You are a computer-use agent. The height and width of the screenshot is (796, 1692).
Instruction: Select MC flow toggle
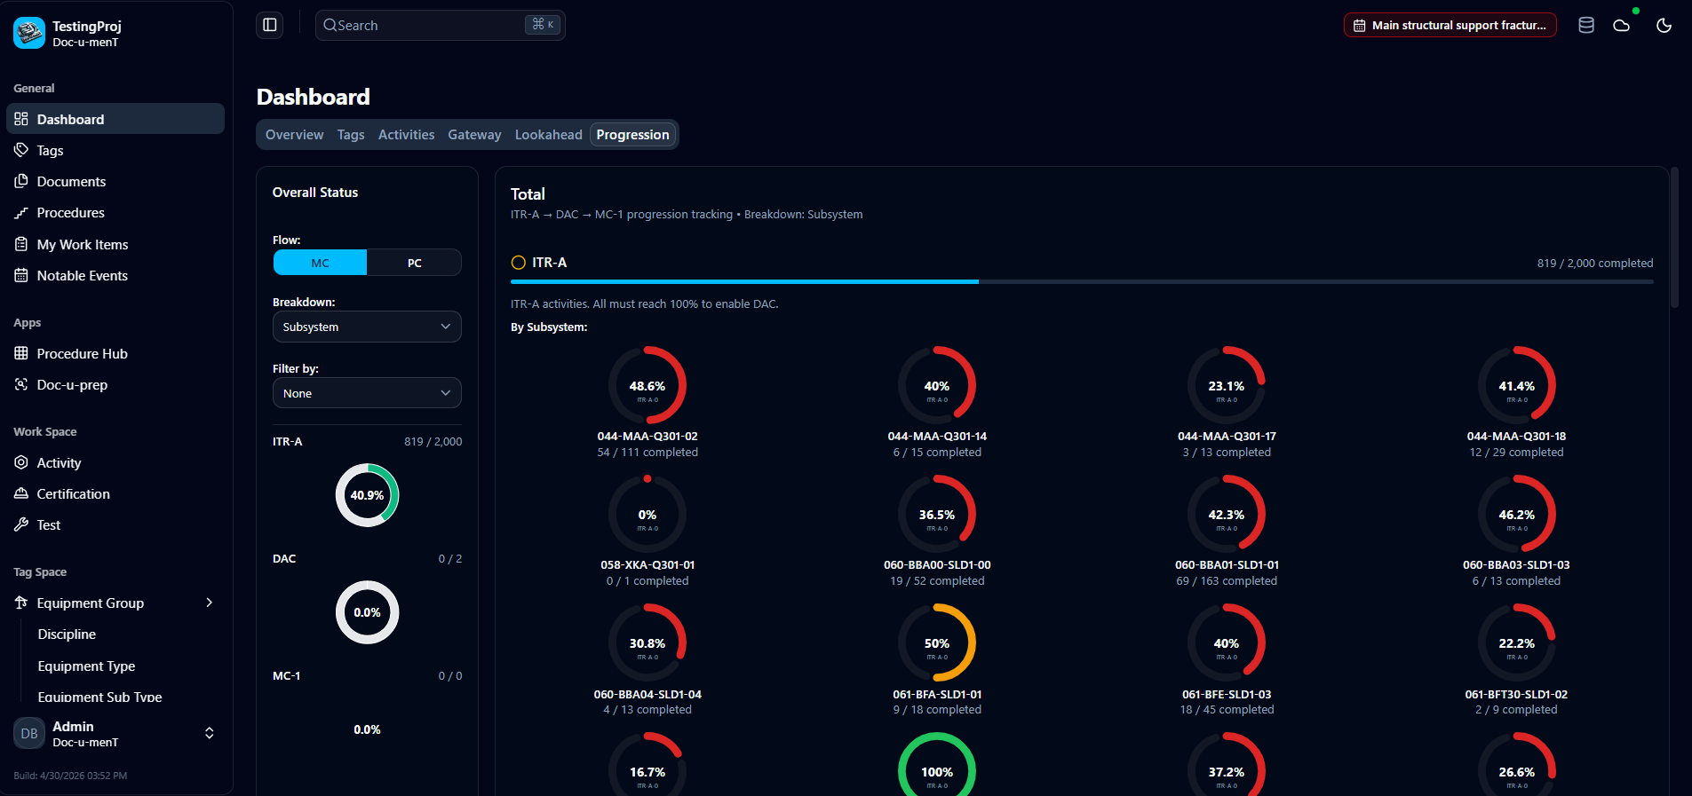click(320, 263)
